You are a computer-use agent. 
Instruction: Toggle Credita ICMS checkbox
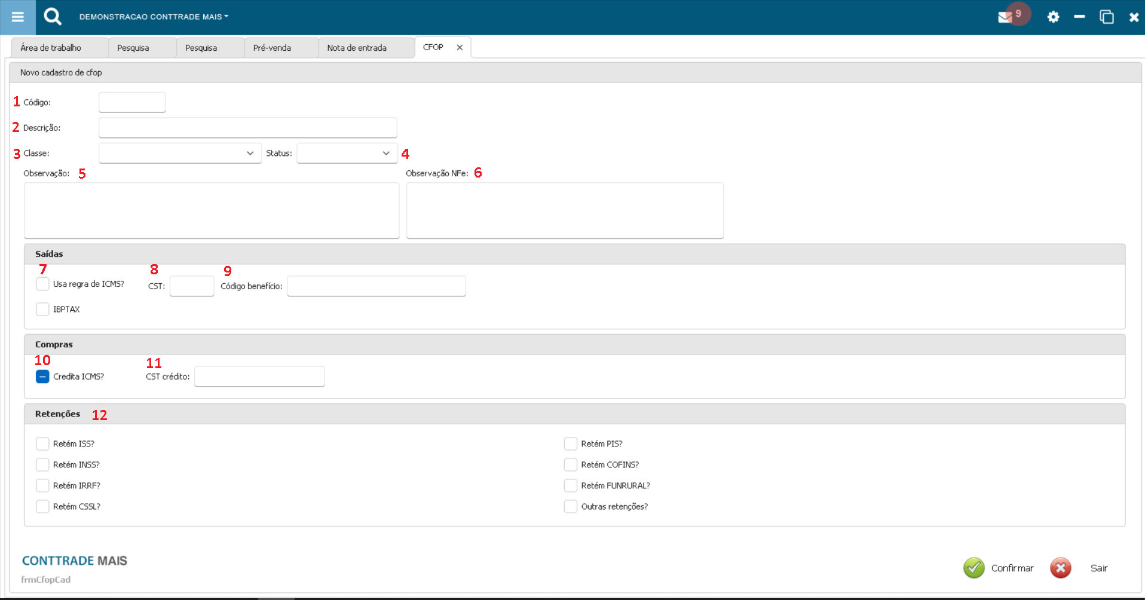pos(42,376)
